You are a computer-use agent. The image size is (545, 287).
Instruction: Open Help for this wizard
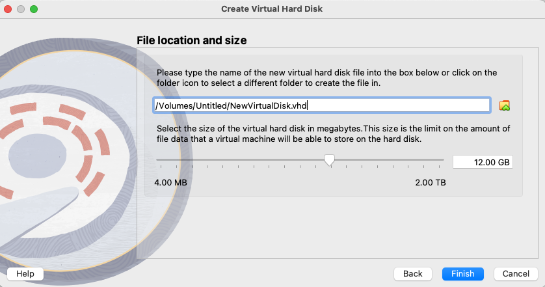click(25, 274)
